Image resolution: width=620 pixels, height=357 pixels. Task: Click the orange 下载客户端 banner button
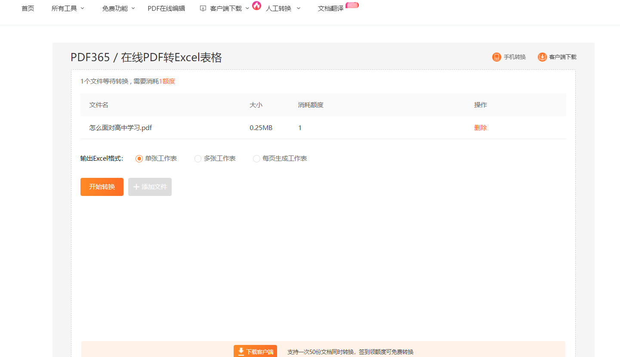(255, 351)
